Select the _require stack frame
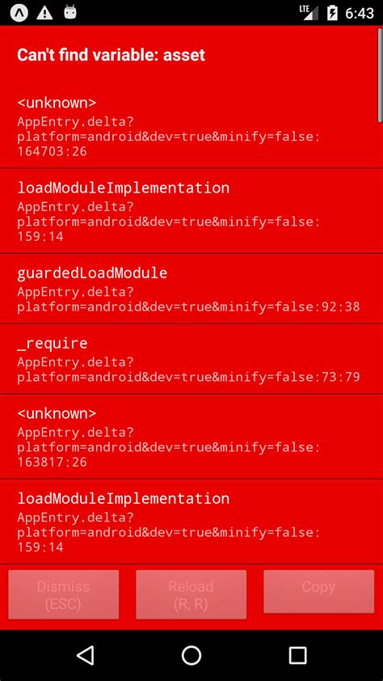Image resolution: width=383 pixels, height=681 pixels. [x=191, y=359]
